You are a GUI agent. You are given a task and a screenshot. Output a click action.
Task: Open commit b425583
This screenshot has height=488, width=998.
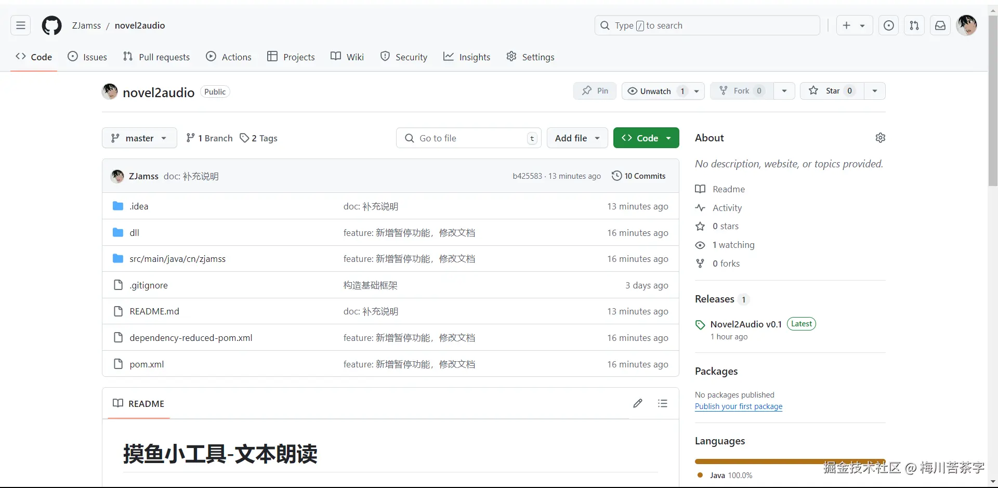(527, 176)
